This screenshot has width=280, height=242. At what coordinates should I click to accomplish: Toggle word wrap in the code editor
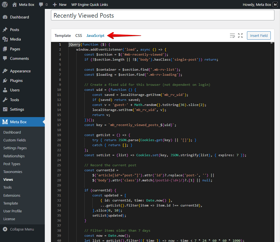[x=232, y=35]
